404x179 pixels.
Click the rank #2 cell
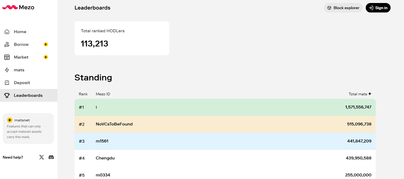click(x=82, y=124)
